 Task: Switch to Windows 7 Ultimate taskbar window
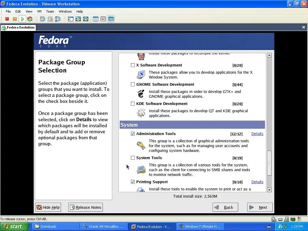tap(200, 227)
